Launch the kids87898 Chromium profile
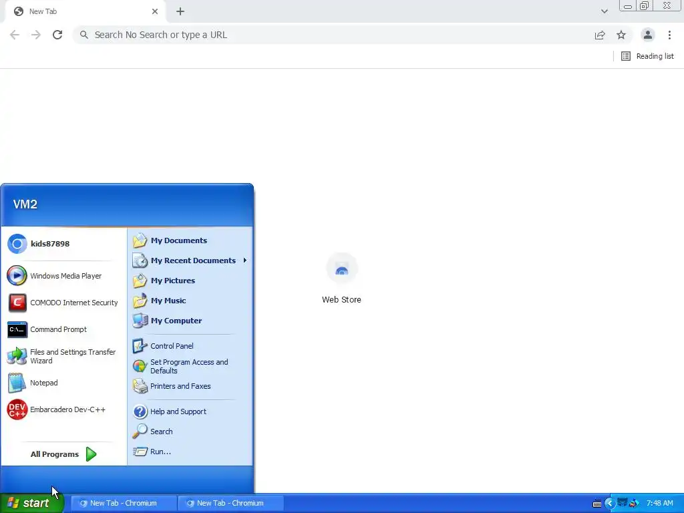The height and width of the screenshot is (513, 684). (x=63, y=244)
